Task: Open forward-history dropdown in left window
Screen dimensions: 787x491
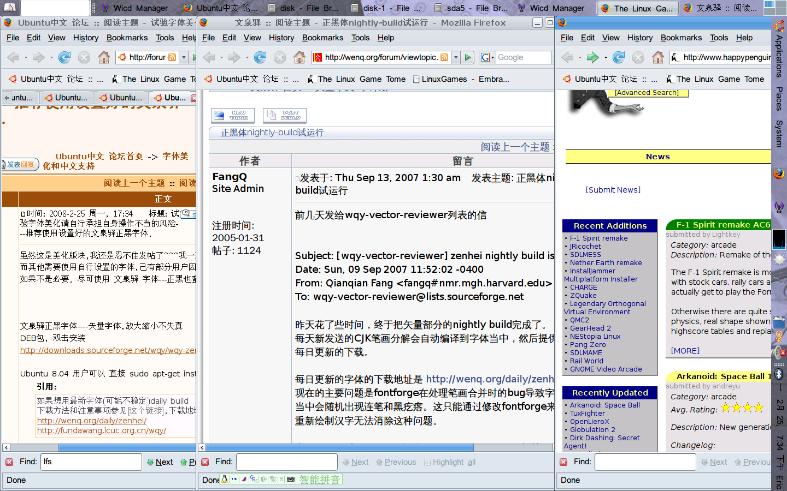Action: [51, 57]
